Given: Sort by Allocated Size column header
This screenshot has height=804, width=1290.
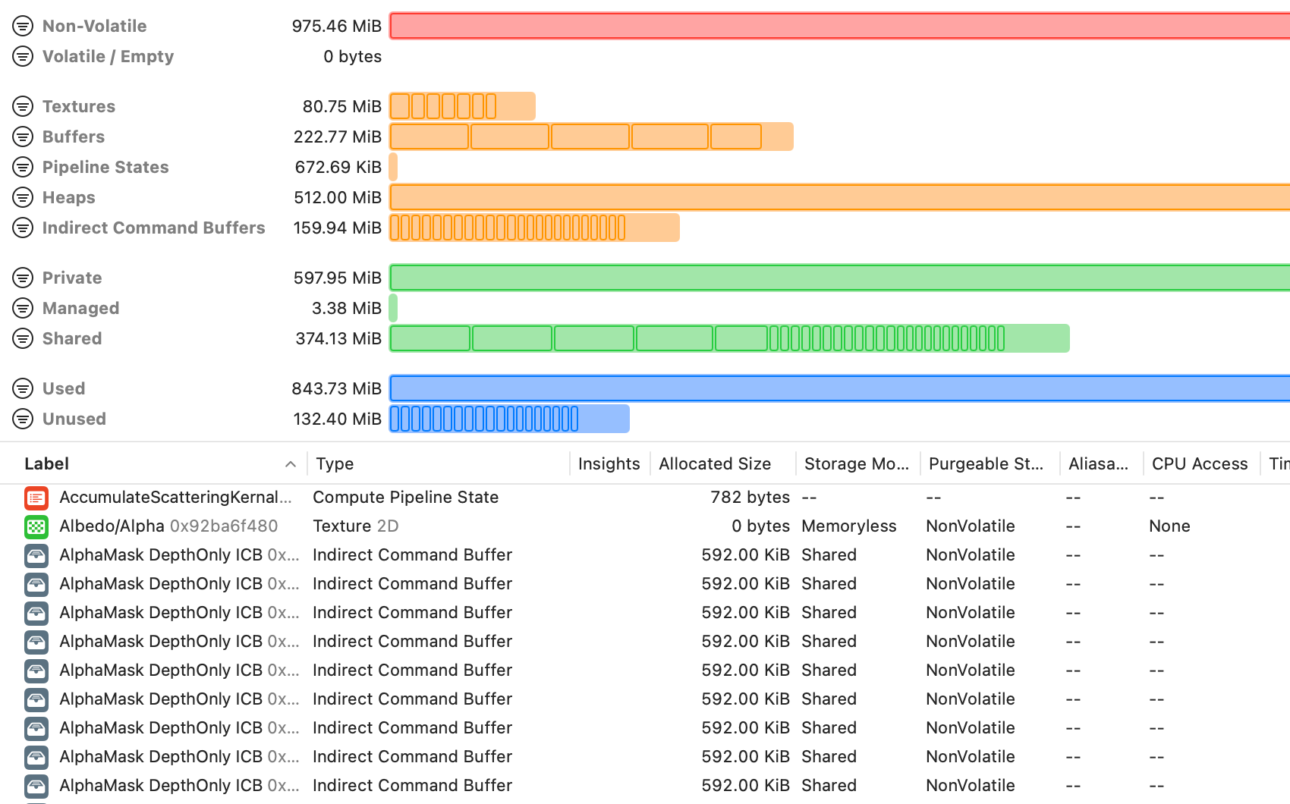Looking at the screenshot, I should click(714, 464).
